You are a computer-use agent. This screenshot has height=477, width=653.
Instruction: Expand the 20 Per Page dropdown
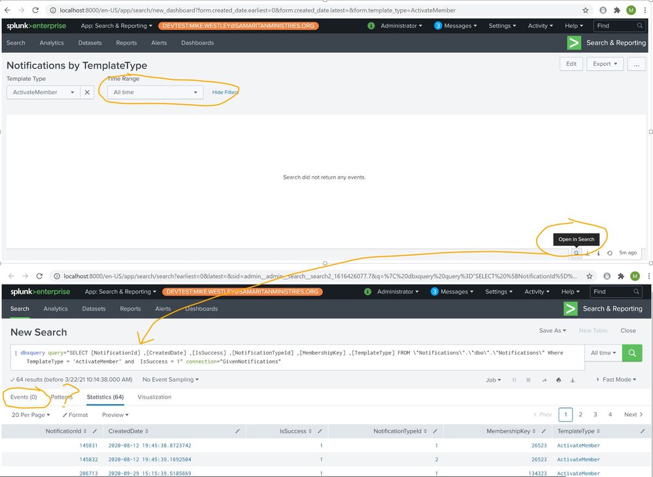pyautogui.click(x=31, y=415)
